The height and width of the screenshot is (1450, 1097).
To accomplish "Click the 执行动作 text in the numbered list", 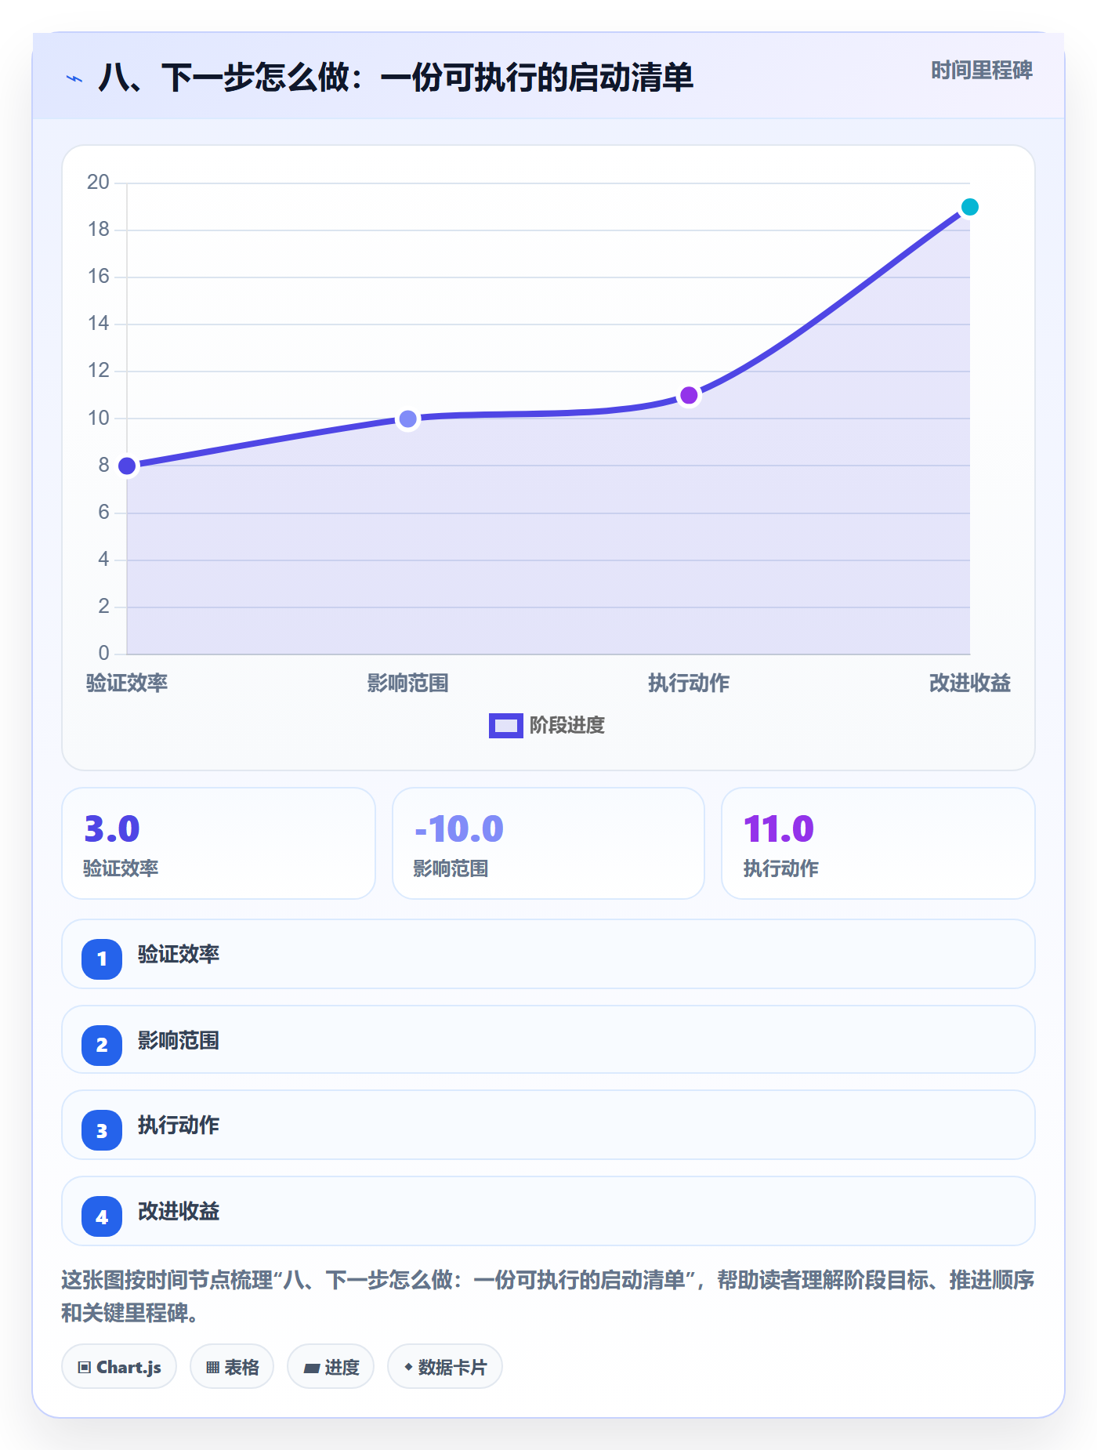I will click(x=179, y=1126).
